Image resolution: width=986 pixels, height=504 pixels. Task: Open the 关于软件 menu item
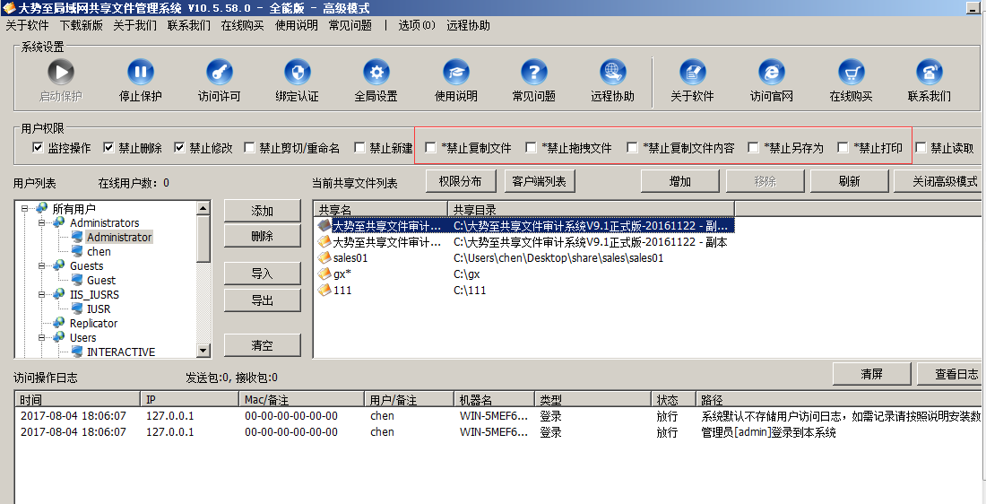click(27, 25)
